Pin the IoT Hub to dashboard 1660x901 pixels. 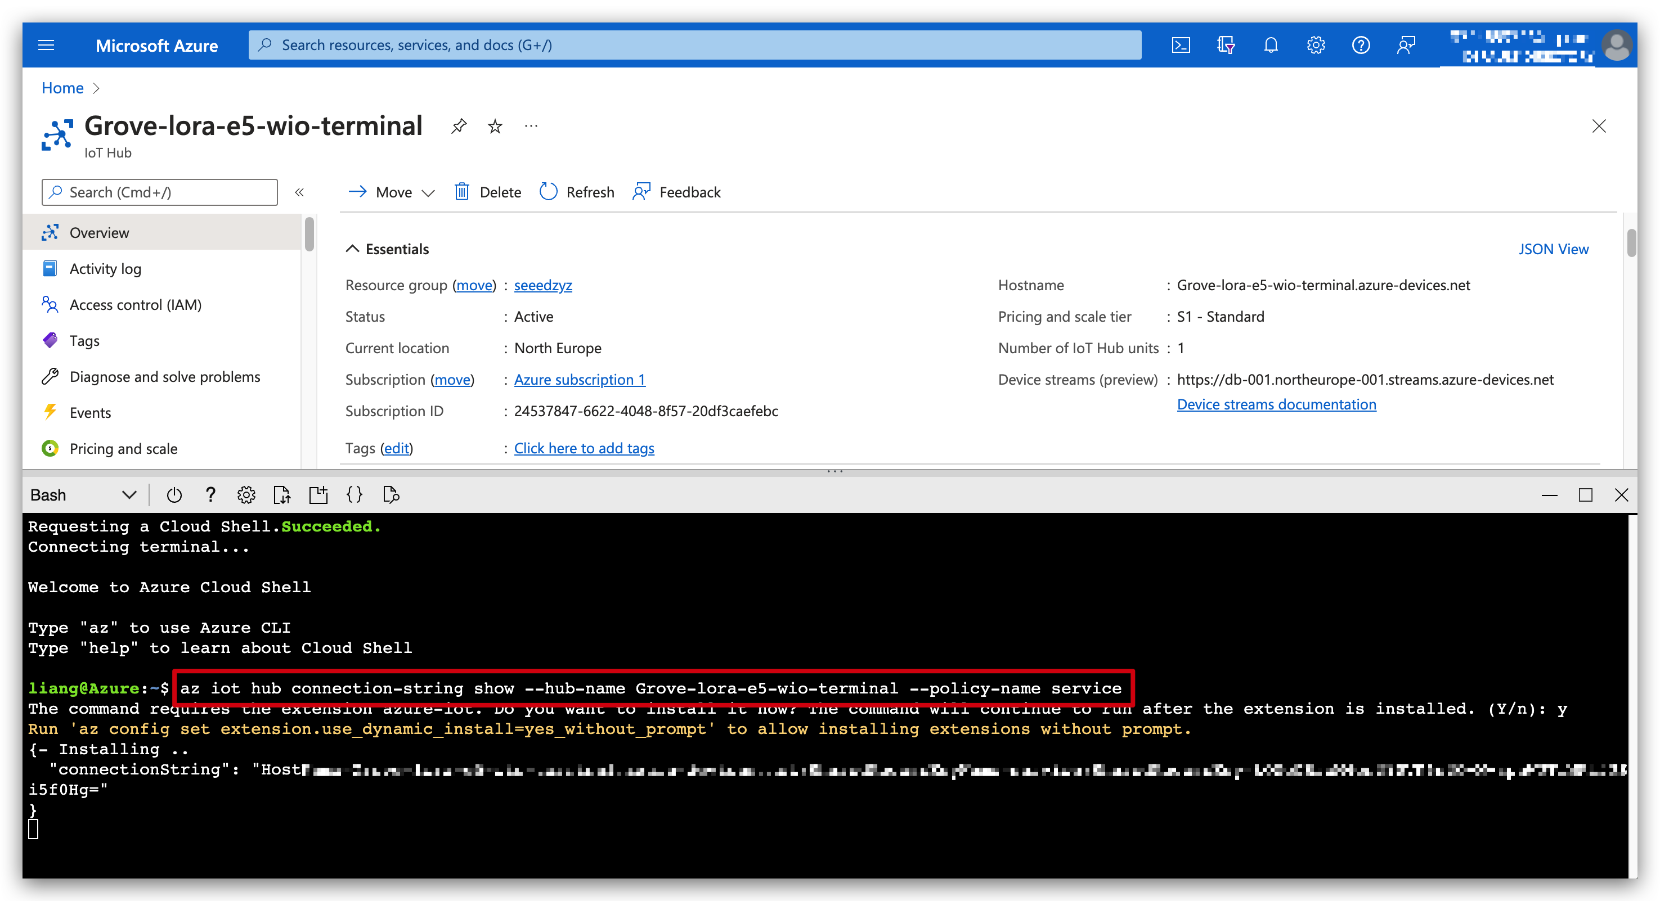459,126
